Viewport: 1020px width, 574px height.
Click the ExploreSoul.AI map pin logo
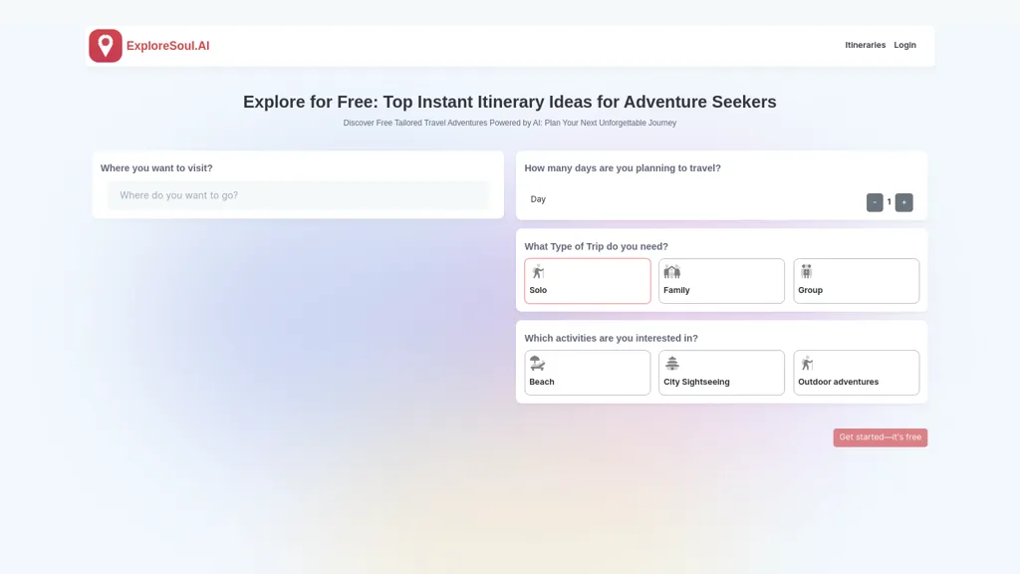pyautogui.click(x=106, y=46)
